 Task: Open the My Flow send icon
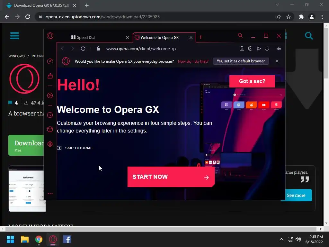point(259,49)
